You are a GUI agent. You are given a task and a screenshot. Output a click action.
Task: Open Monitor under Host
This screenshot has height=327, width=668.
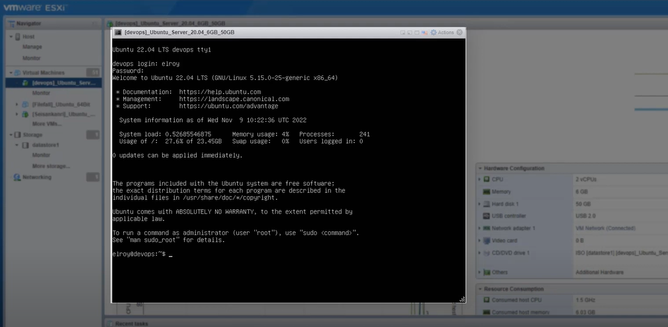click(x=32, y=58)
